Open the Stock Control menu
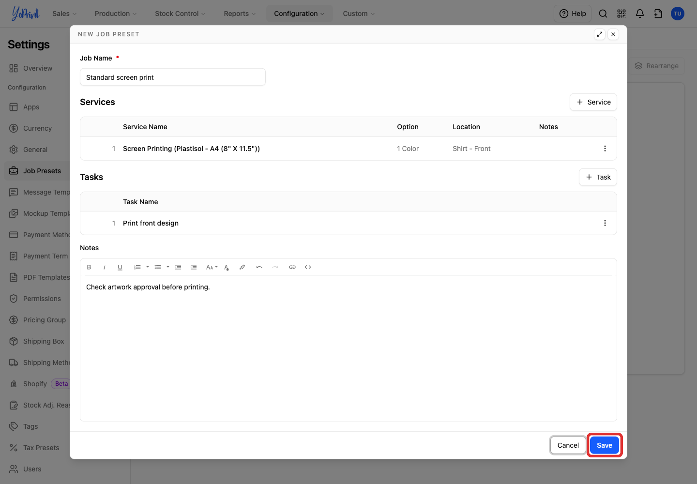697x484 pixels. [x=180, y=14]
